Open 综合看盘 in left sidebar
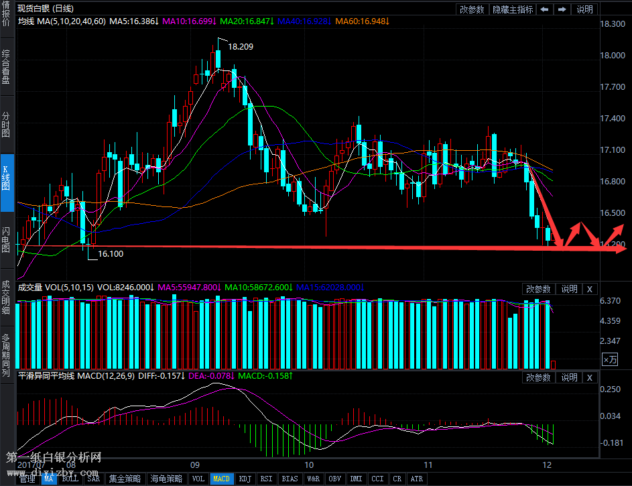Screen dimensions: 632x486 click(6, 67)
